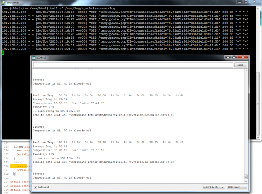Click the log line timestamped 19:10:26
The height and width of the screenshot is (194, 262).
pyautogui.click(x=125, y=12)
